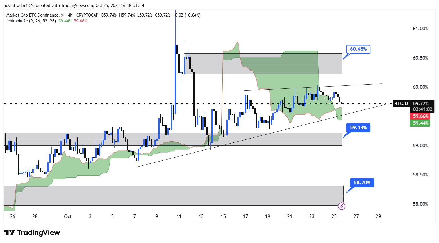
Task: Click the red Ichimoku value in legend
Action: [80, 21]
